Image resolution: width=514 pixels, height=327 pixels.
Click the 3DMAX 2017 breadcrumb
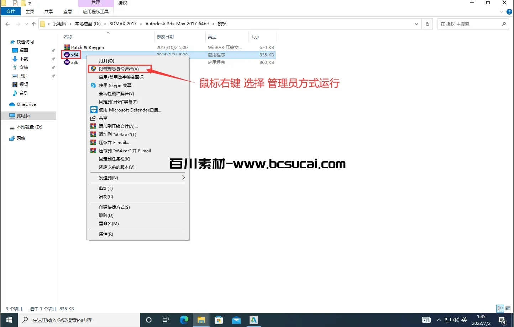[123, 24]
